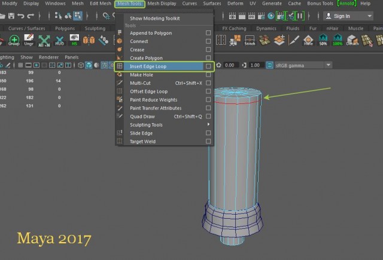Open Offset Edge Loop option box
Screen dimensions: 383x260
click(208, 91)
